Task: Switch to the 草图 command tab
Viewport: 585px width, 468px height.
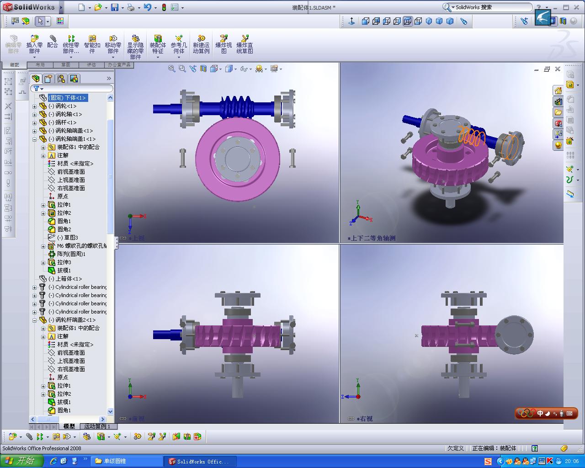Action: (66, 65)
